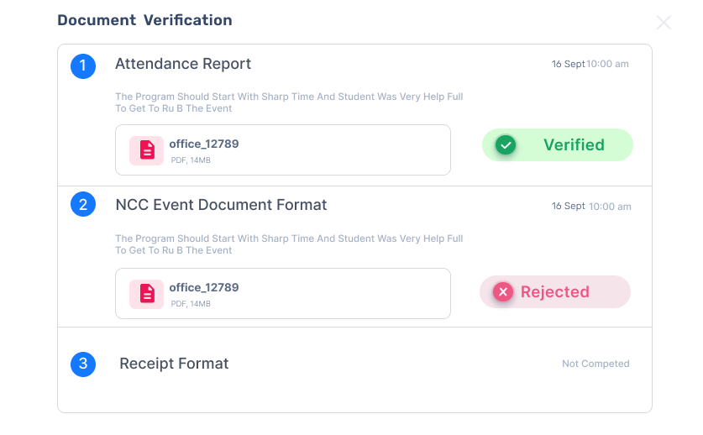
Task: Select the NCC Event Document Format heading
Action: (221, 205)
